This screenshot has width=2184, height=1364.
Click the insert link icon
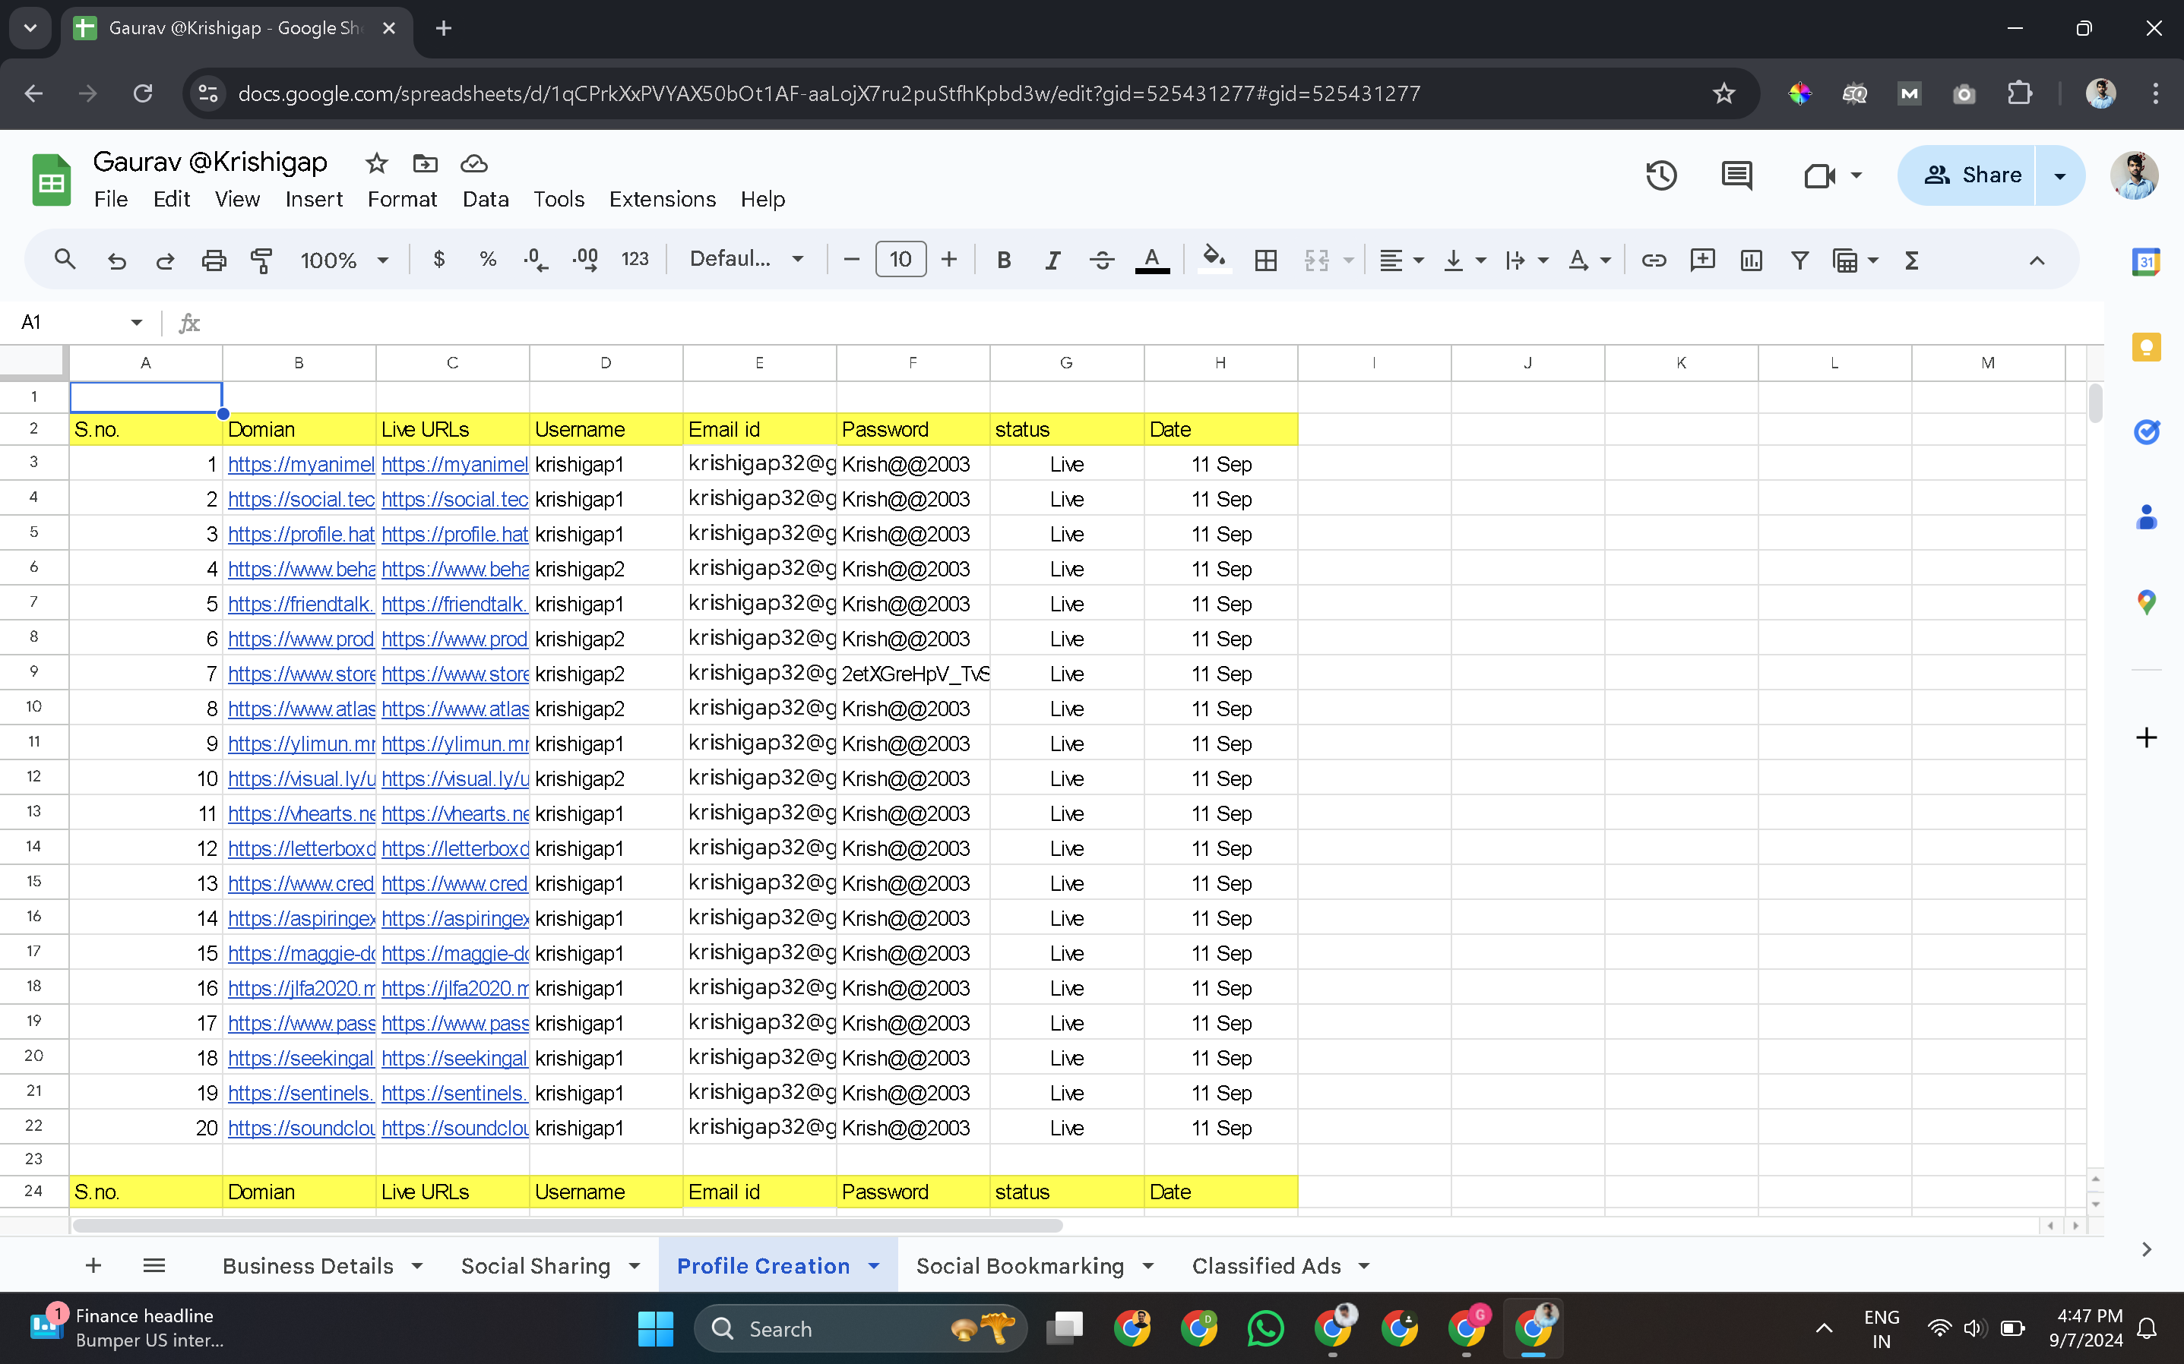[1654, 260]
